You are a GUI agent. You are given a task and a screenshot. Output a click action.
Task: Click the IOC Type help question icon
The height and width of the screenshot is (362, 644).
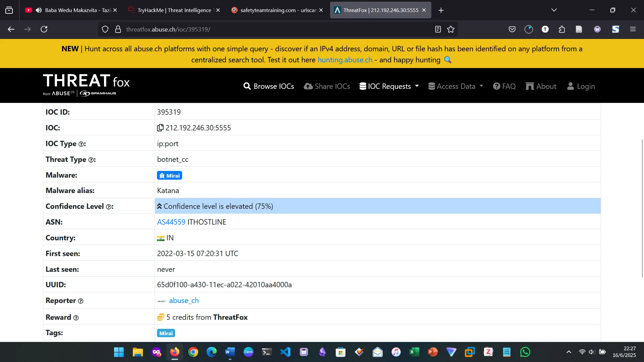tap(81, 144)
